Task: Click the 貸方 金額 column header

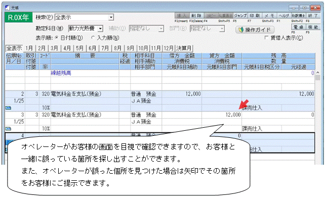Action: (222, 56)
